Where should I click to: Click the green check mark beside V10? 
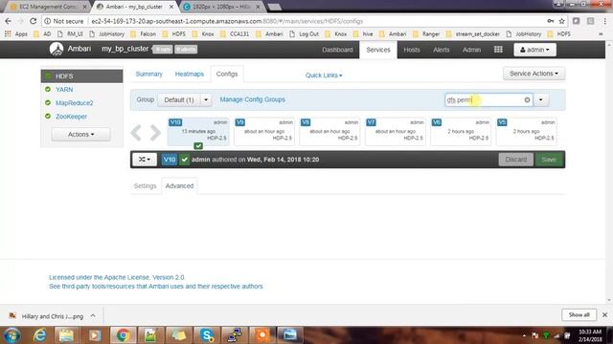click(185, 160)
